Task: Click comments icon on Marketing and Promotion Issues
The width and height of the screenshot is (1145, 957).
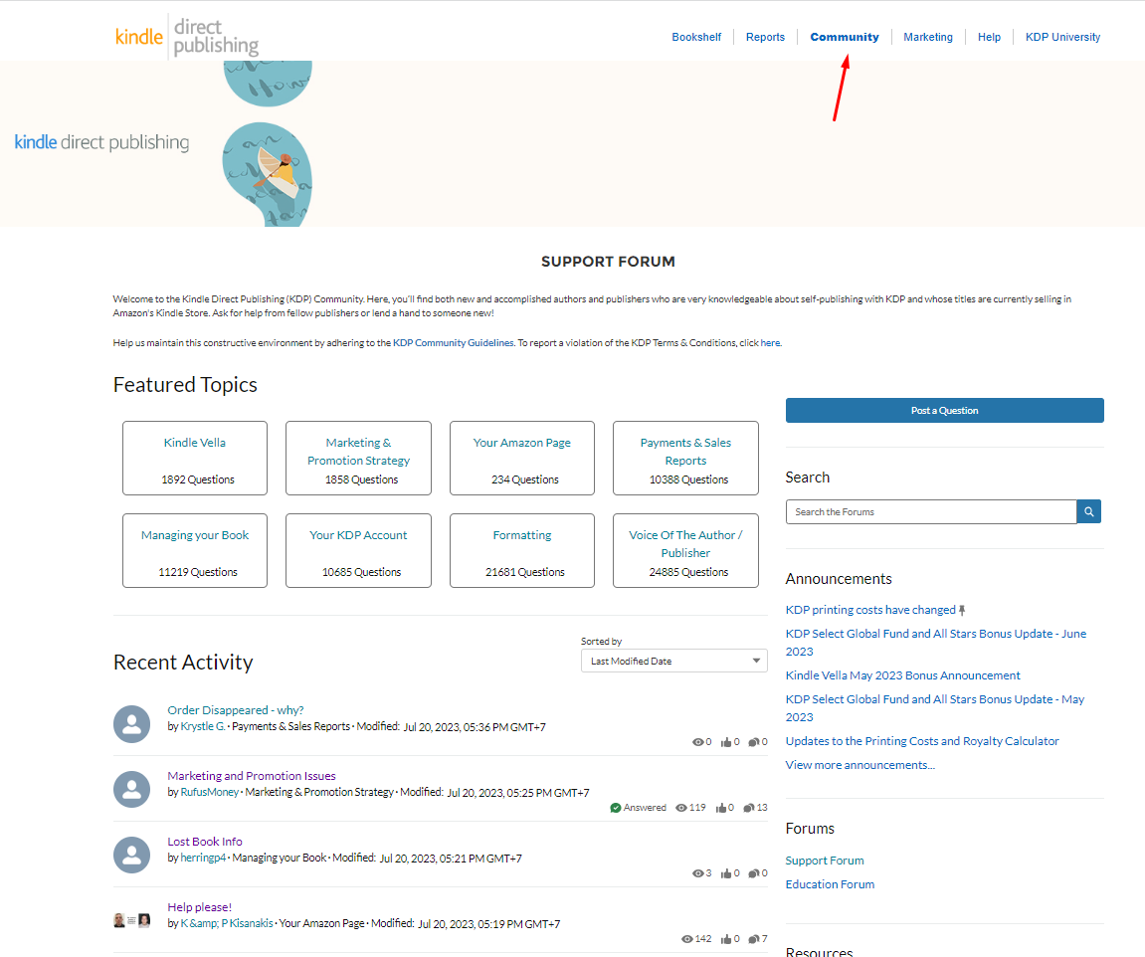Action: (x=748, y=808)
